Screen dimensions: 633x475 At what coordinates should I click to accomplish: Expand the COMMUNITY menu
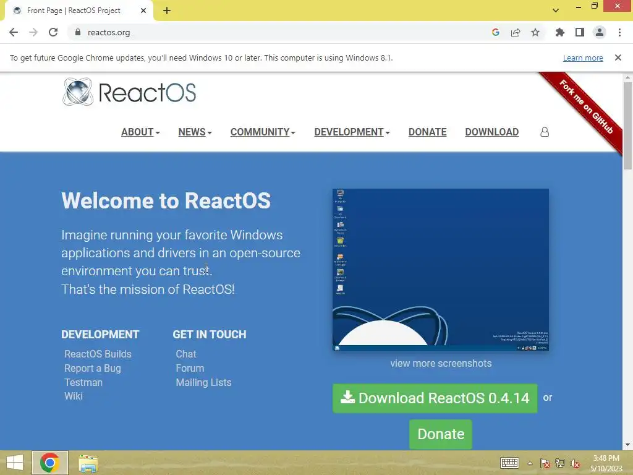click(x=263, y=132)
